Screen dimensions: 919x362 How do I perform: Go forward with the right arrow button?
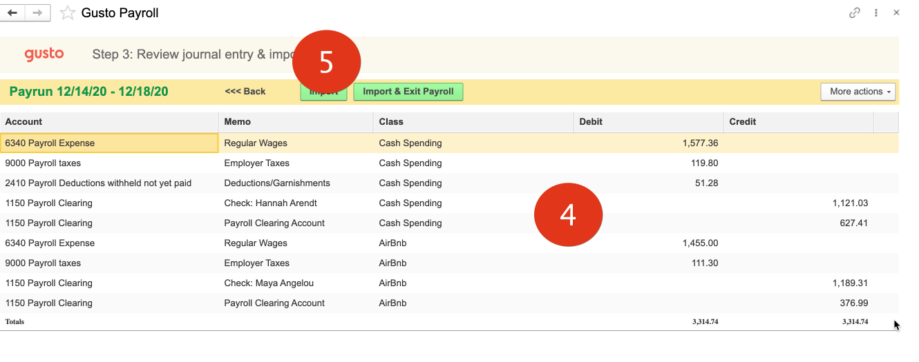click(38, 12)
